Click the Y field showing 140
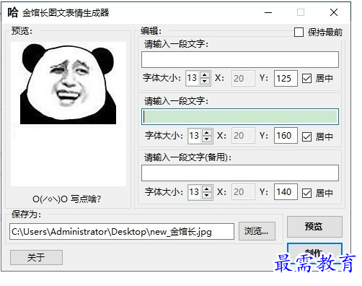Screen dimensions: 362x286 pyautogui.click(x=286, y=192)
